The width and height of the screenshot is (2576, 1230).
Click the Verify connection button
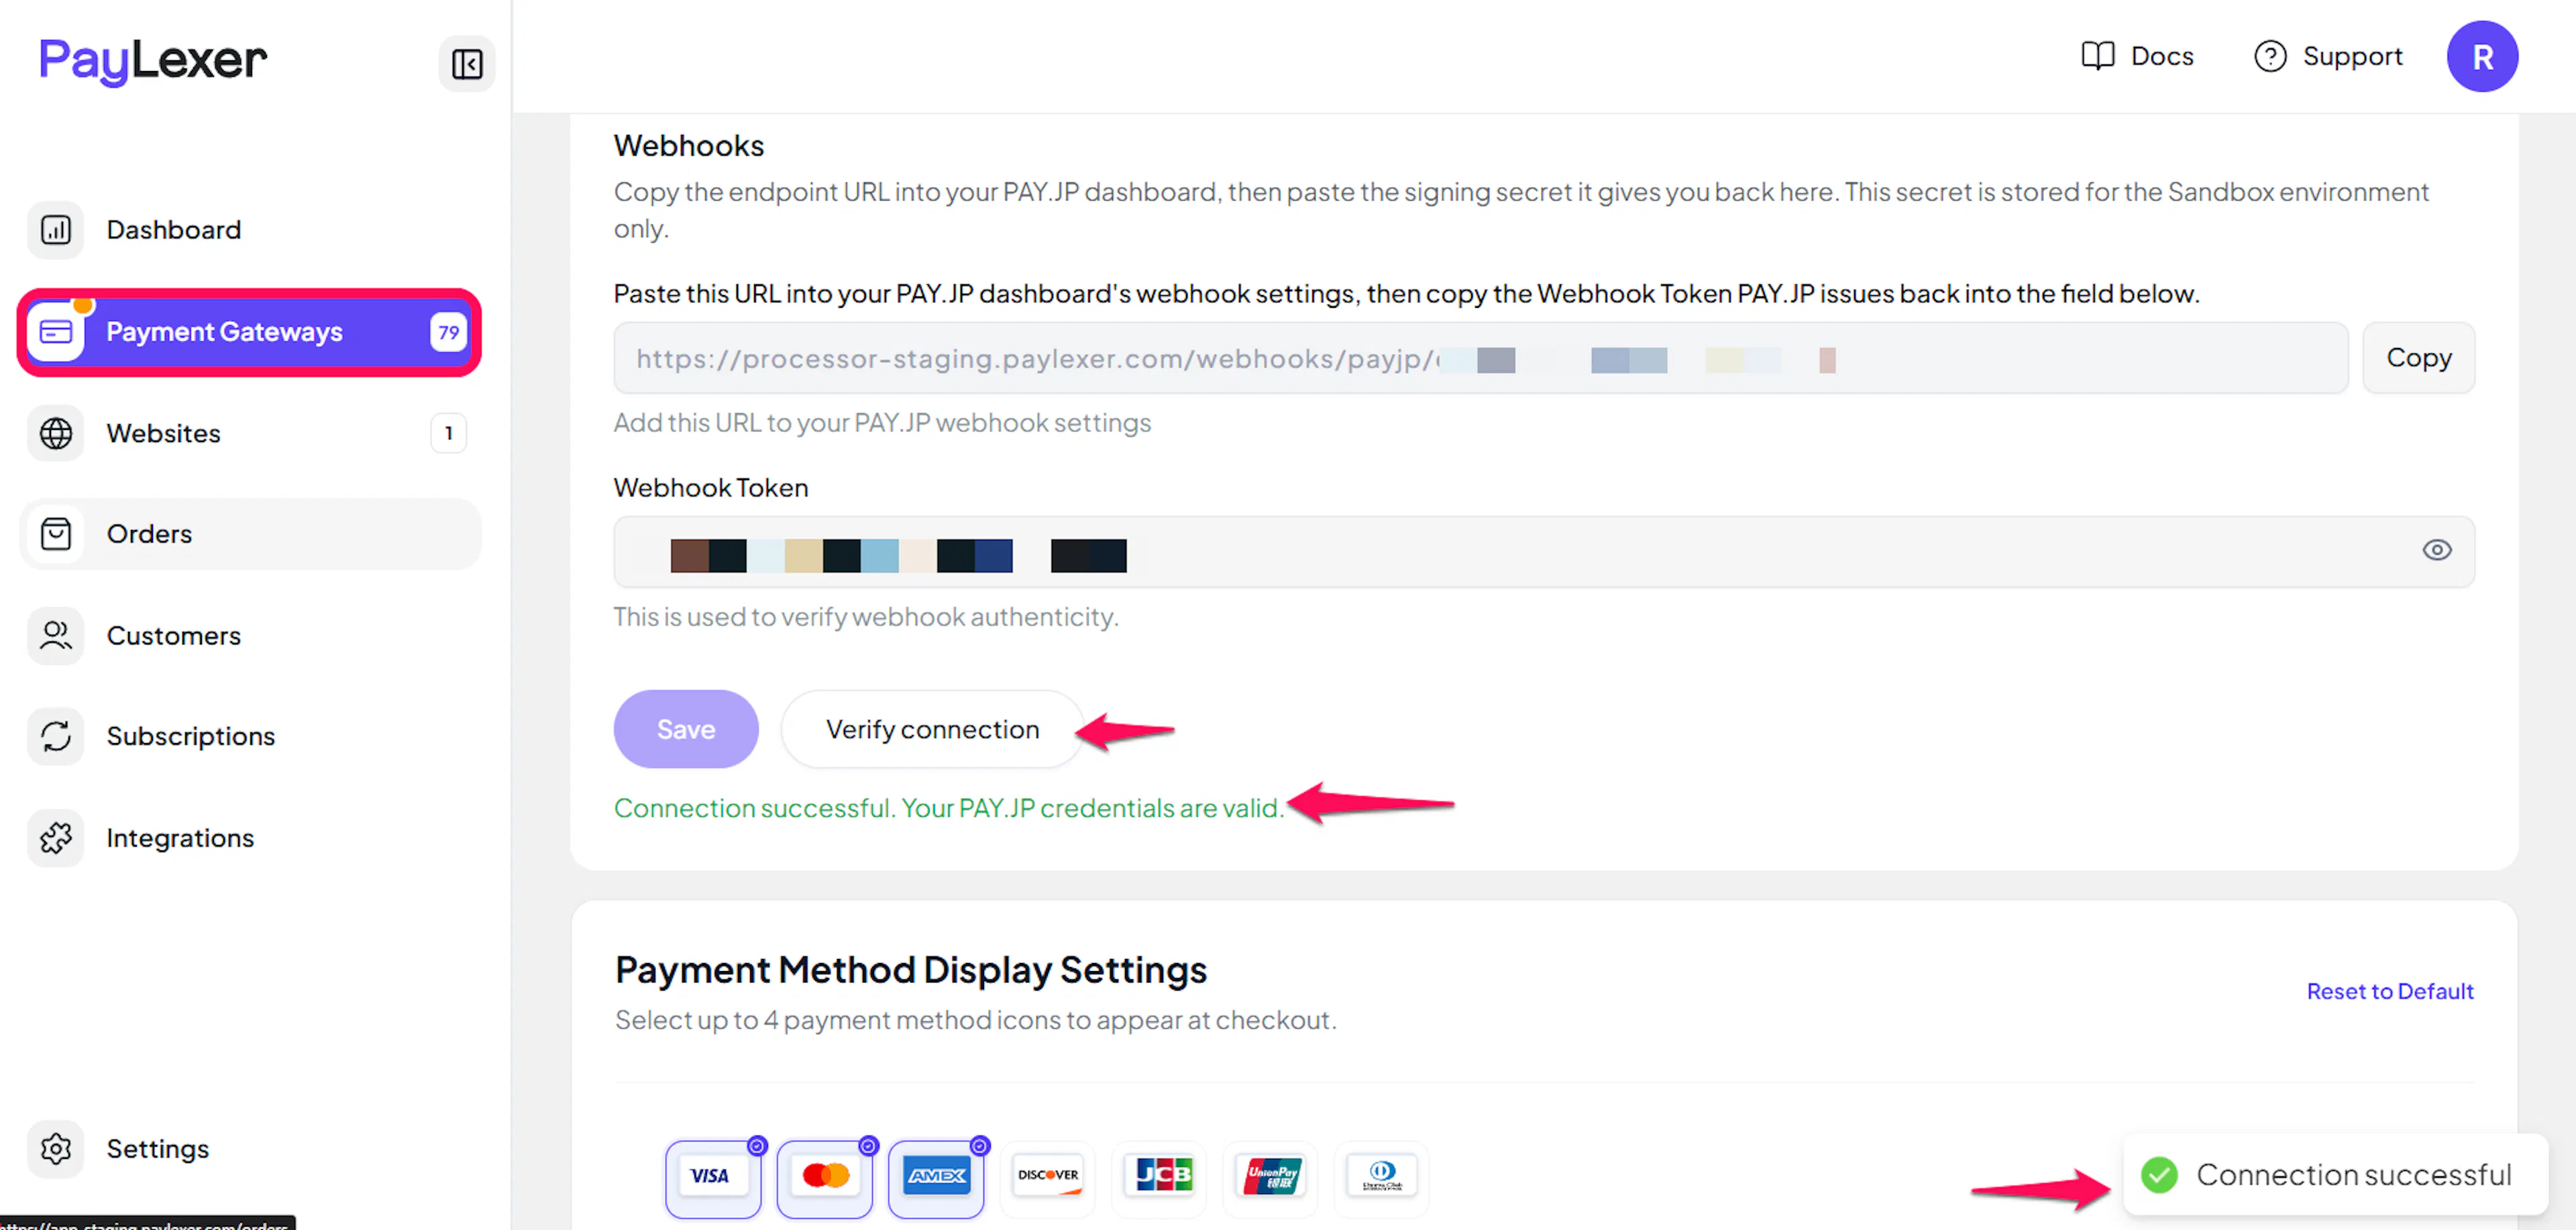[x=932, y=729]
